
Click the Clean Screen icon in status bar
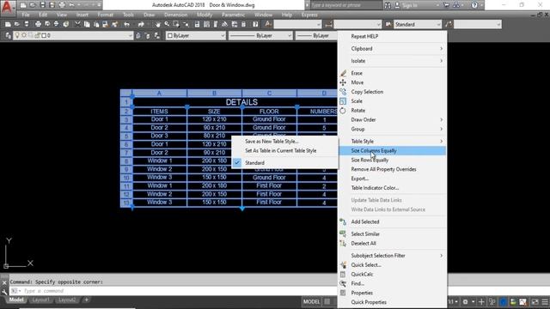535,301
